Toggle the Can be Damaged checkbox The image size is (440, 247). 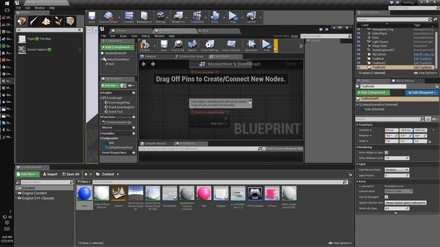tap(386, 197)
